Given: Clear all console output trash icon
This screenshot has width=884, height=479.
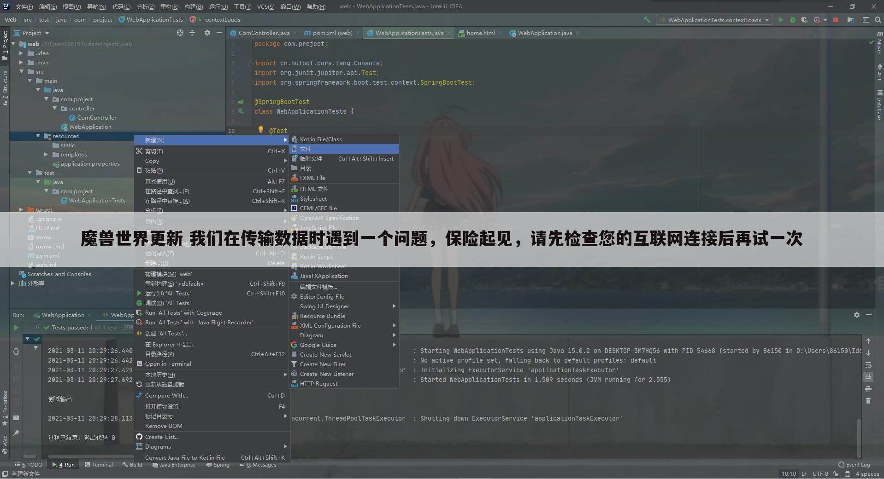Looking at the screenshot, I should tap(868, 401).
